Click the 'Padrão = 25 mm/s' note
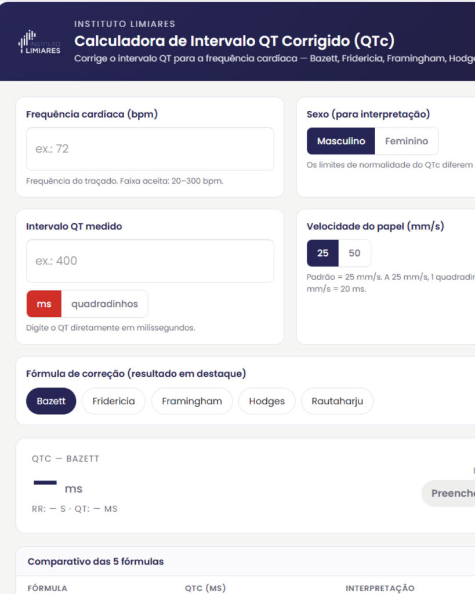This screenshot has width=475, height=594. click(x=390, y=282)
